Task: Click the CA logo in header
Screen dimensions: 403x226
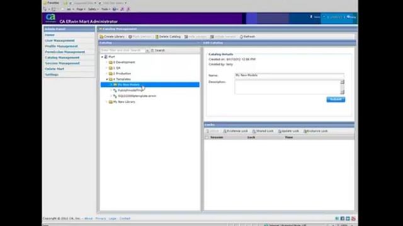Action: [x=50, y=18]
